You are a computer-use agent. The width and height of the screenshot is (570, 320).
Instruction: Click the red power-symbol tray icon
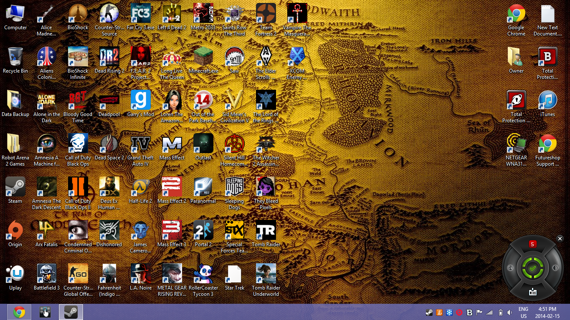(459, 312)
